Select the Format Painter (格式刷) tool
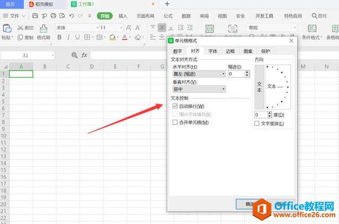This screenshot has width=339, height=224. point(44,32)
